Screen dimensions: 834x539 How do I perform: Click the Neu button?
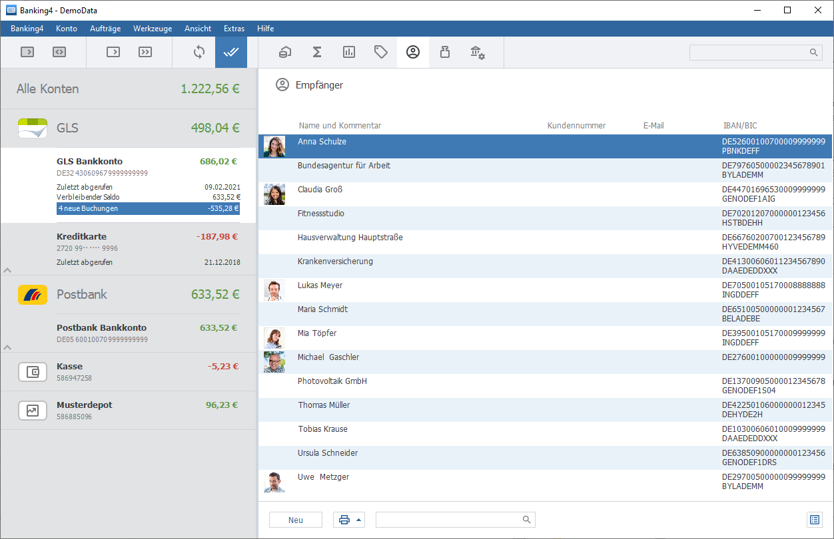[x=296, y=520]
